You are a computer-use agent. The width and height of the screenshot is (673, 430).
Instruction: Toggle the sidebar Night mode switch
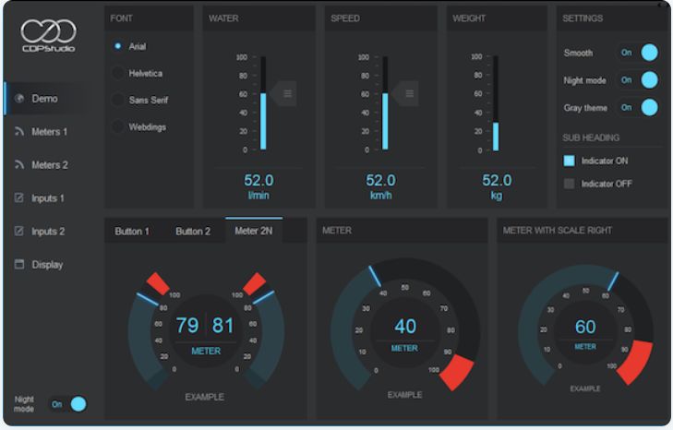tap(68, 404)
